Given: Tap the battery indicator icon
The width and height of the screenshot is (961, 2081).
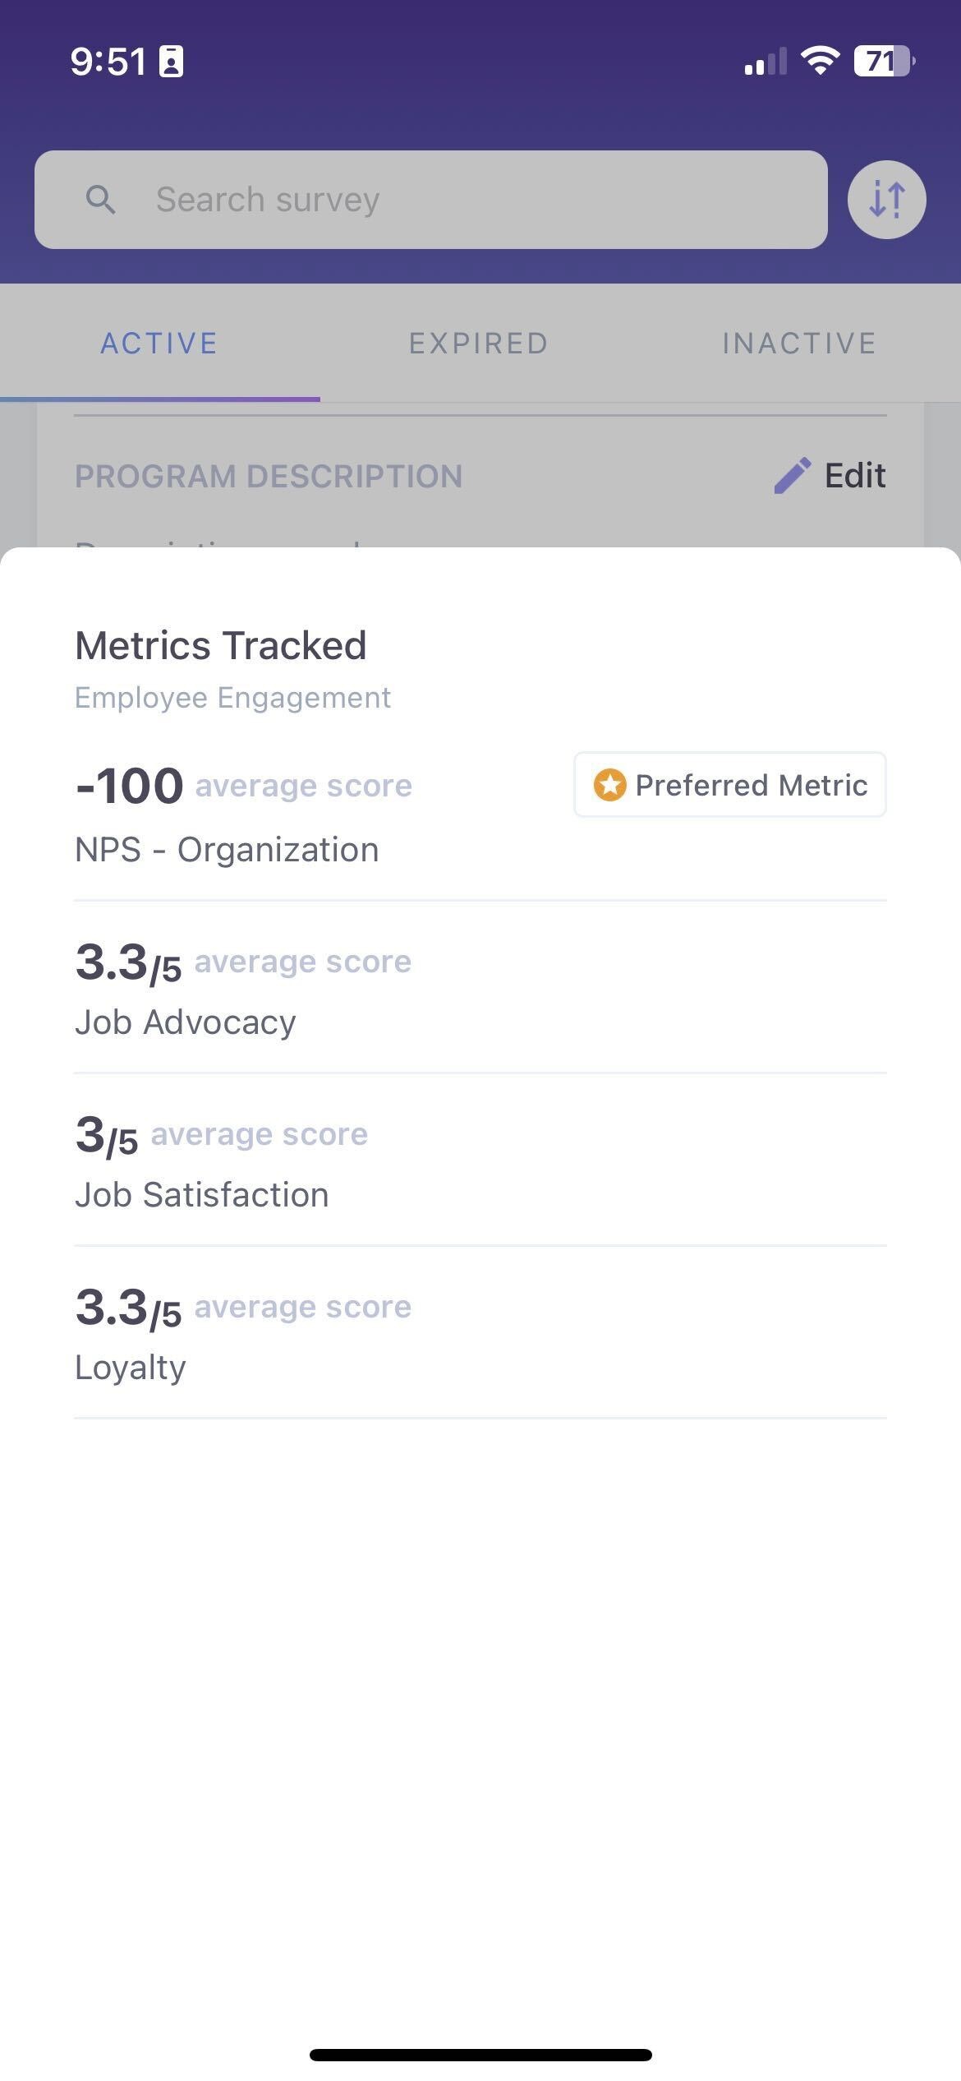Looking at the screenshot, I should point(884,61).
